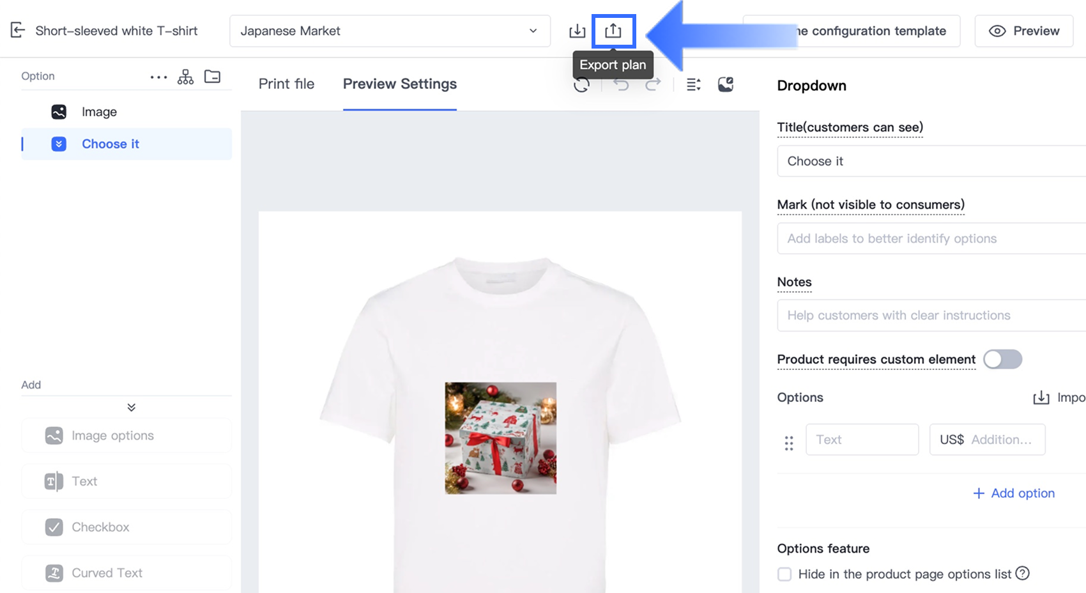Click the Add option link
The width and height of the screenshot is (1086, 593).
[1014, 493]
